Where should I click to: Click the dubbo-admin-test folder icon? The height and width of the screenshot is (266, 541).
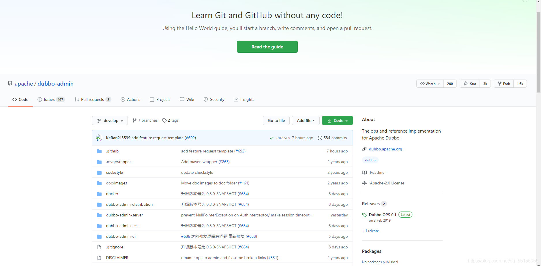click(99, 226)
